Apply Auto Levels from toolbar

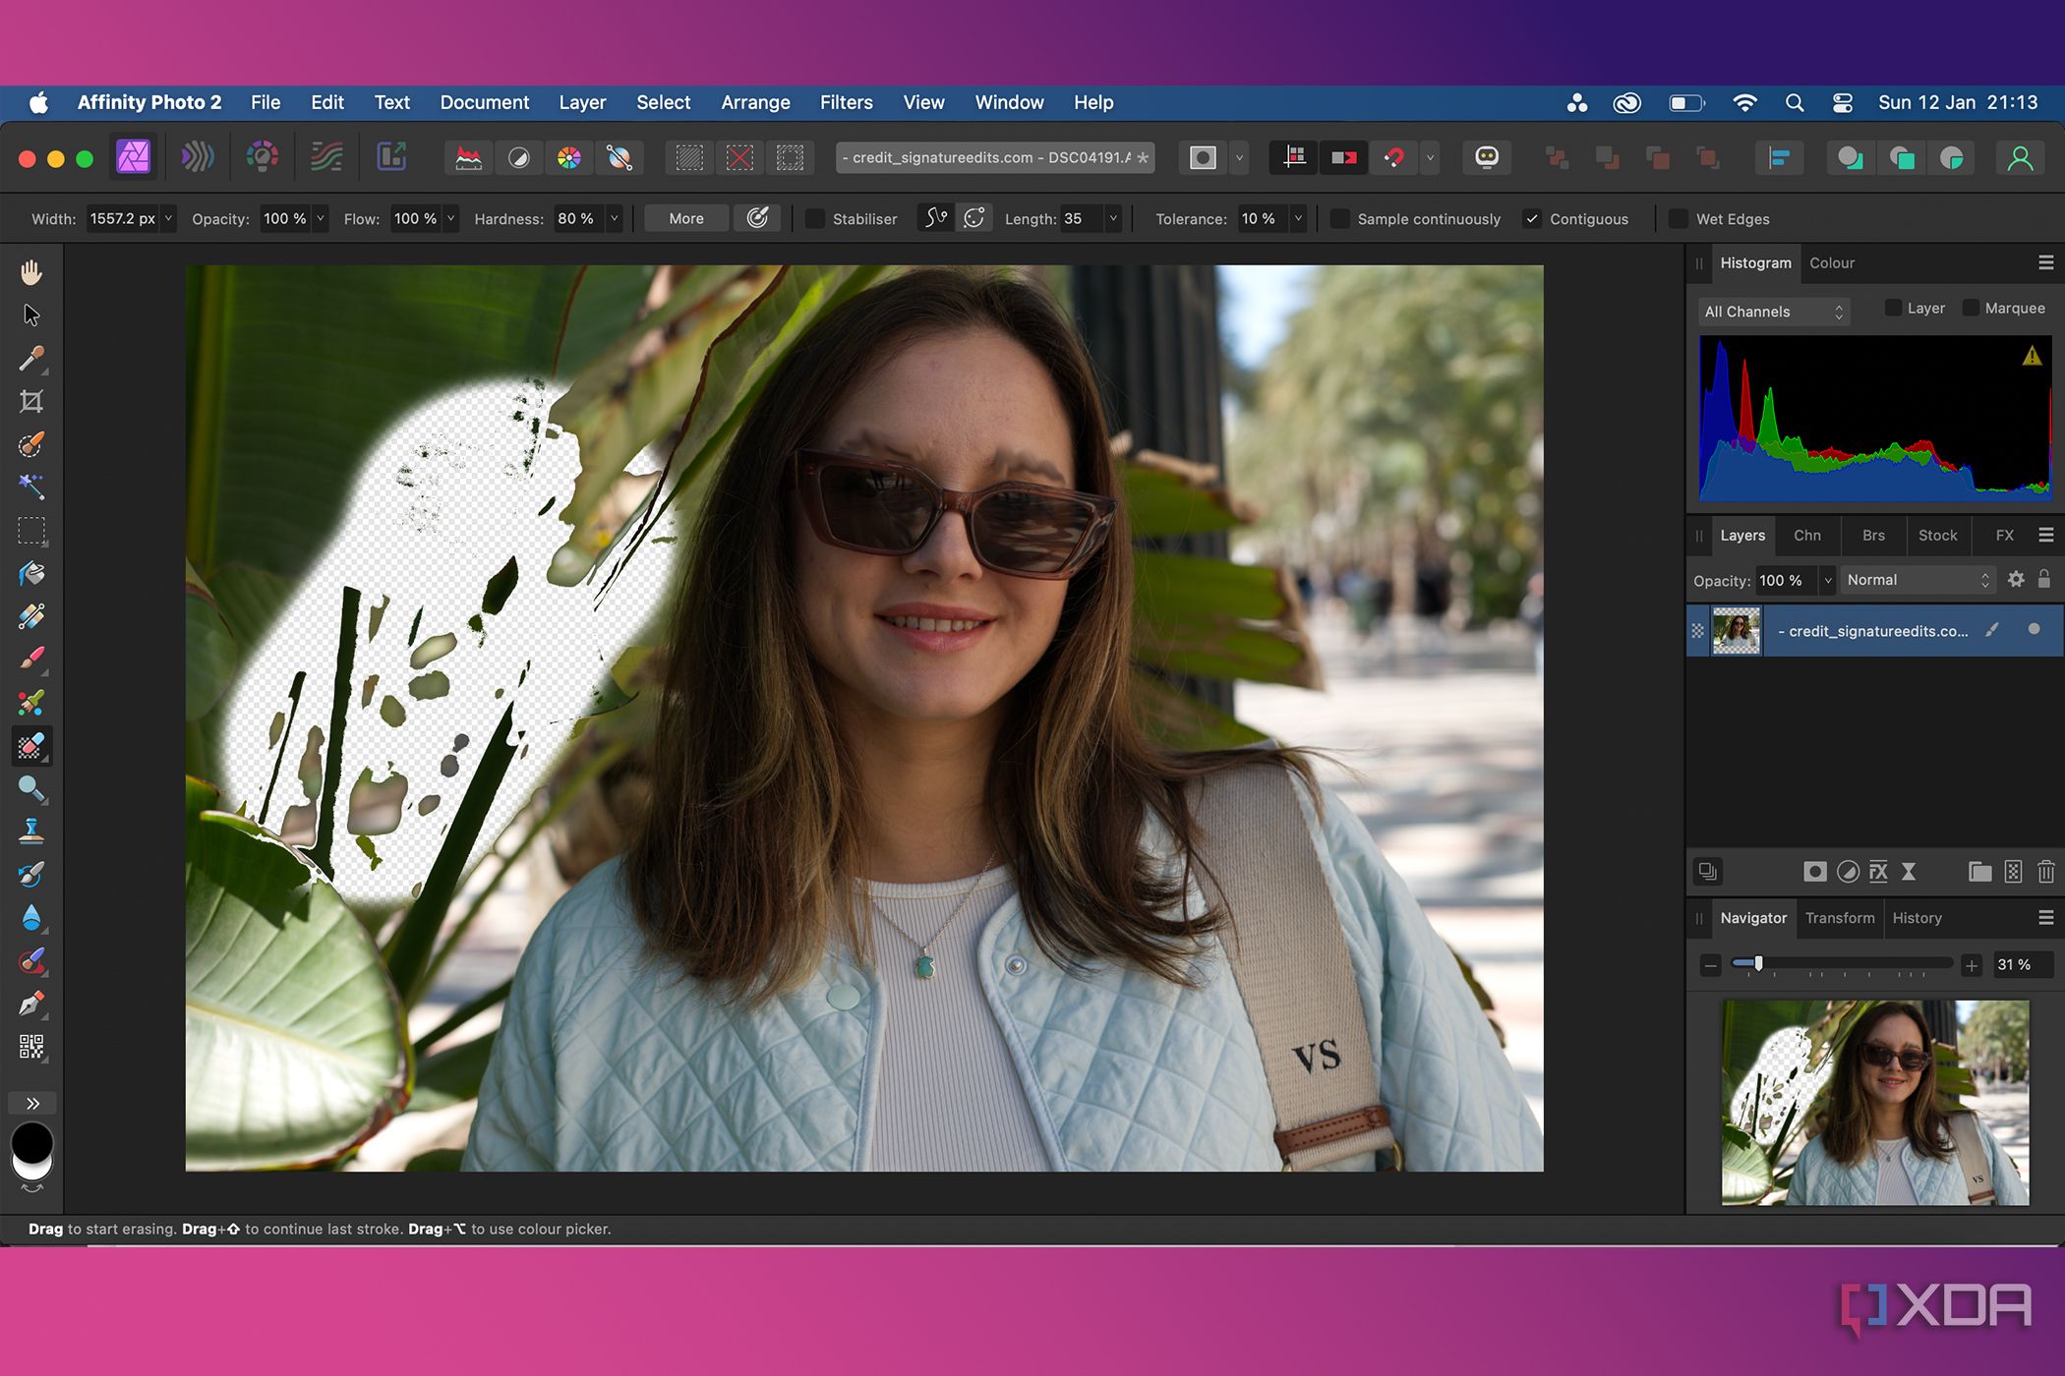click(469, 157)
